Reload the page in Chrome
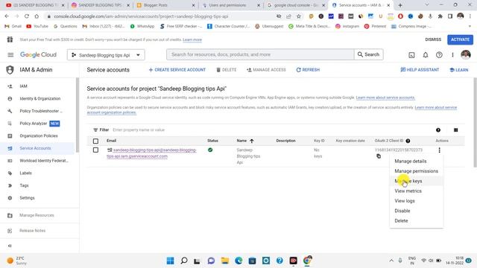Image resolution: width=477 pixels, height=268 pixels. point(27,16)
